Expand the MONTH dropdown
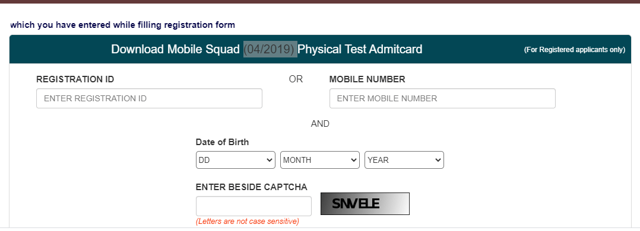 (320, 160)
